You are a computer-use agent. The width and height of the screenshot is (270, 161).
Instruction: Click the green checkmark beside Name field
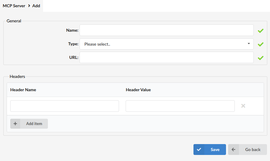(261, 31)
